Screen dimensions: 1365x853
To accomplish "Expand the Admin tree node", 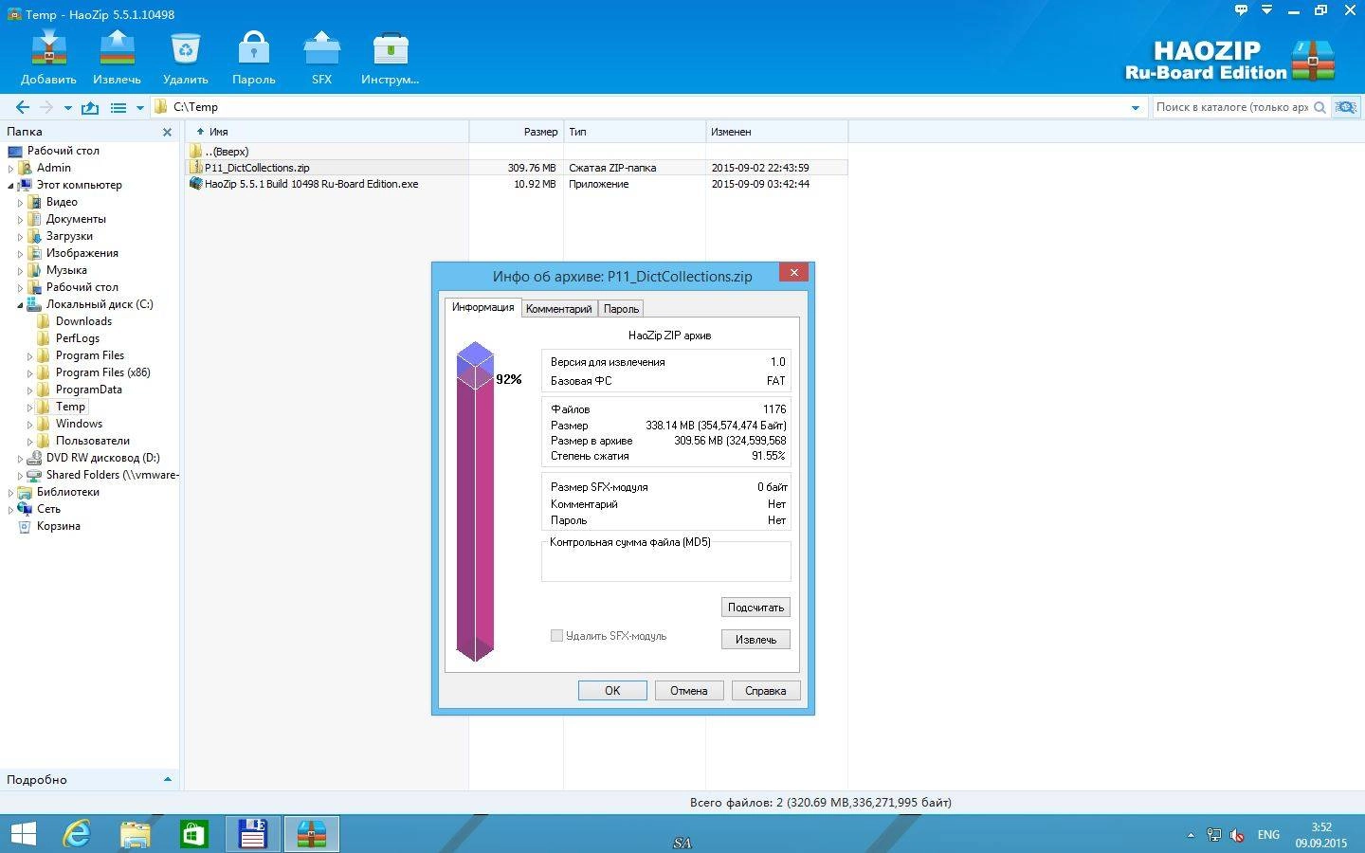I will [x=10, y=169].
